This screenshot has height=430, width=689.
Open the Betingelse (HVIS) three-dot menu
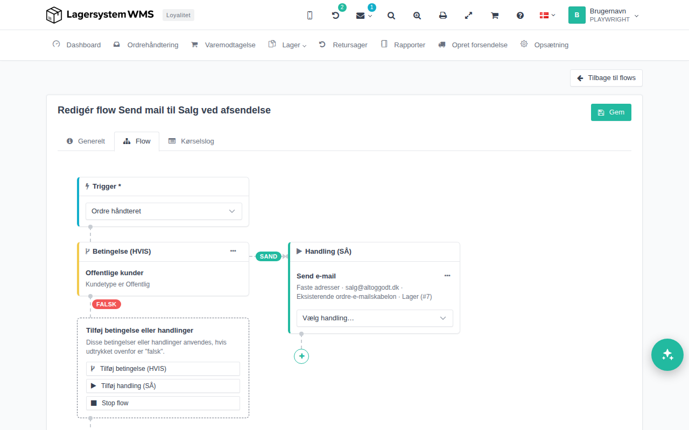click(x=233, y=251)
